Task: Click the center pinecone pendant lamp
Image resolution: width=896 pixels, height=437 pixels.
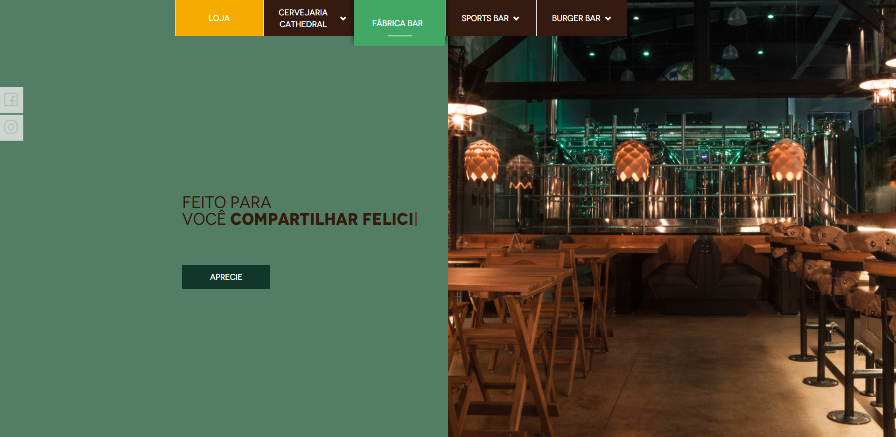Action: (632, 160)
